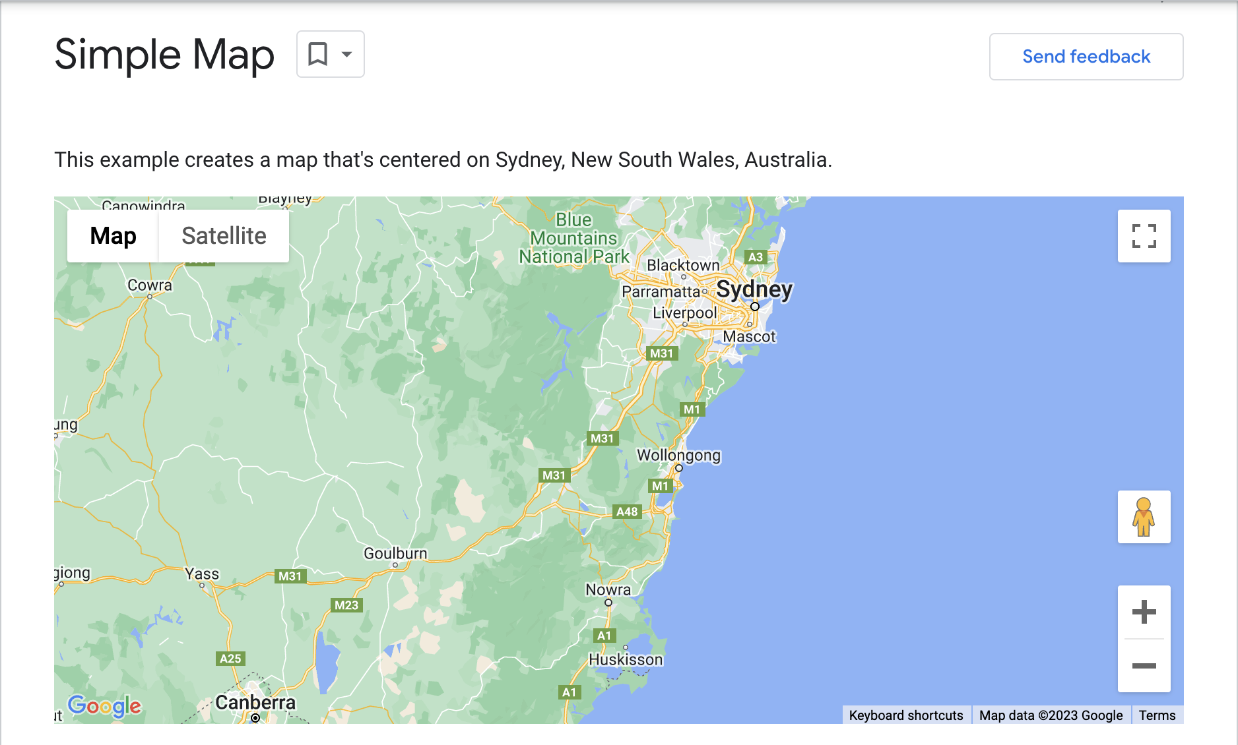Click the Sydney city label

[754, 289]
